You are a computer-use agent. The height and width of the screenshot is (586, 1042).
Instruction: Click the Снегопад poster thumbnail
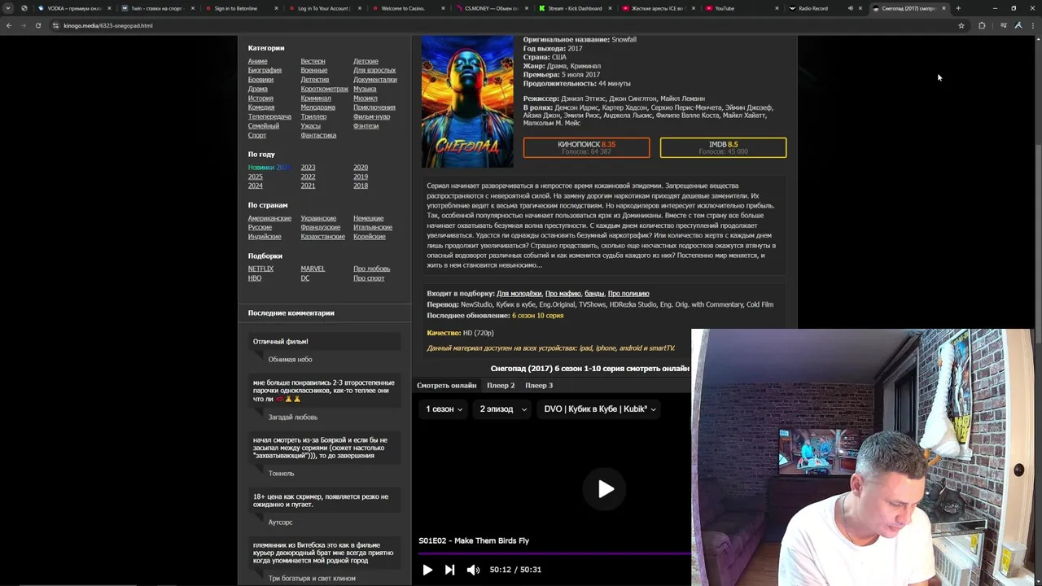(x=467, y=101)
